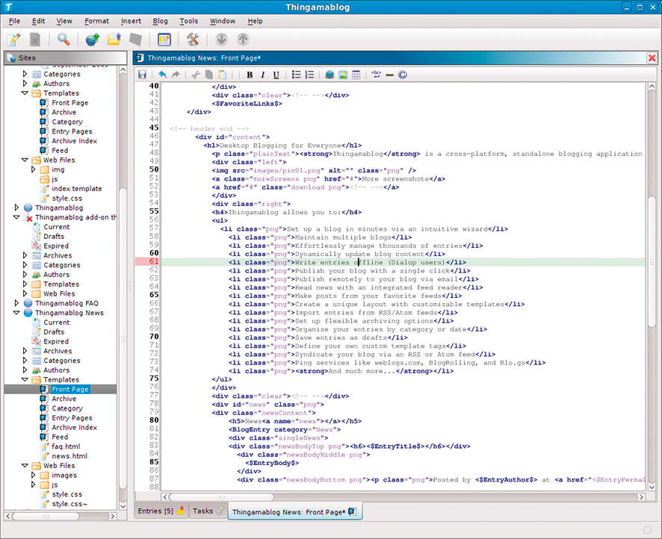Insert a table using the grid icon
The height and width of the screenshot is (539, 662).
tap(356, 75)
